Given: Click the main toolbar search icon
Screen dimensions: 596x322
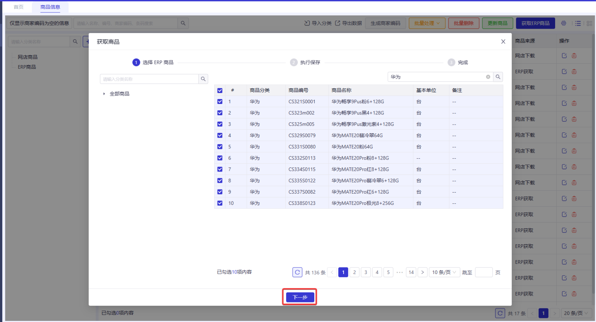Looking at the screenshot, I should pyautogui.click(x=183, y=23).
